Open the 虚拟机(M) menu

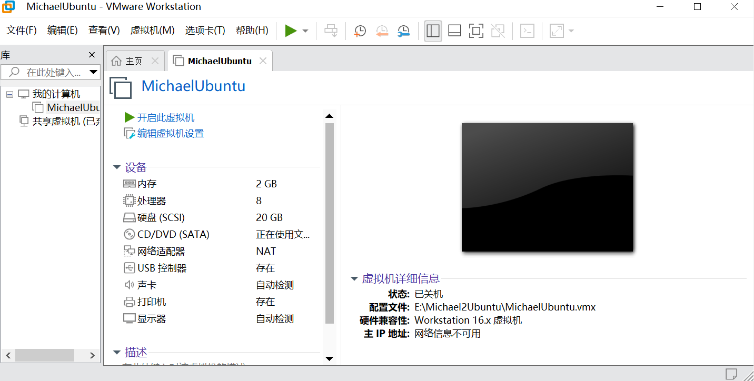[153, 31]
